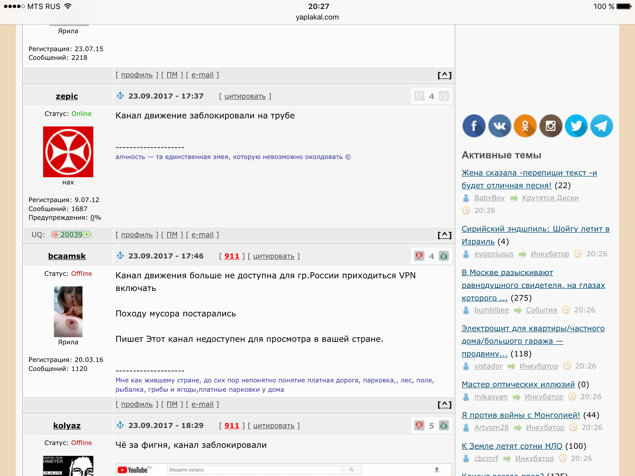635x476 pixels.
Task: Click the anchor icon on kolyaz's post
Action: pos(120,425)
